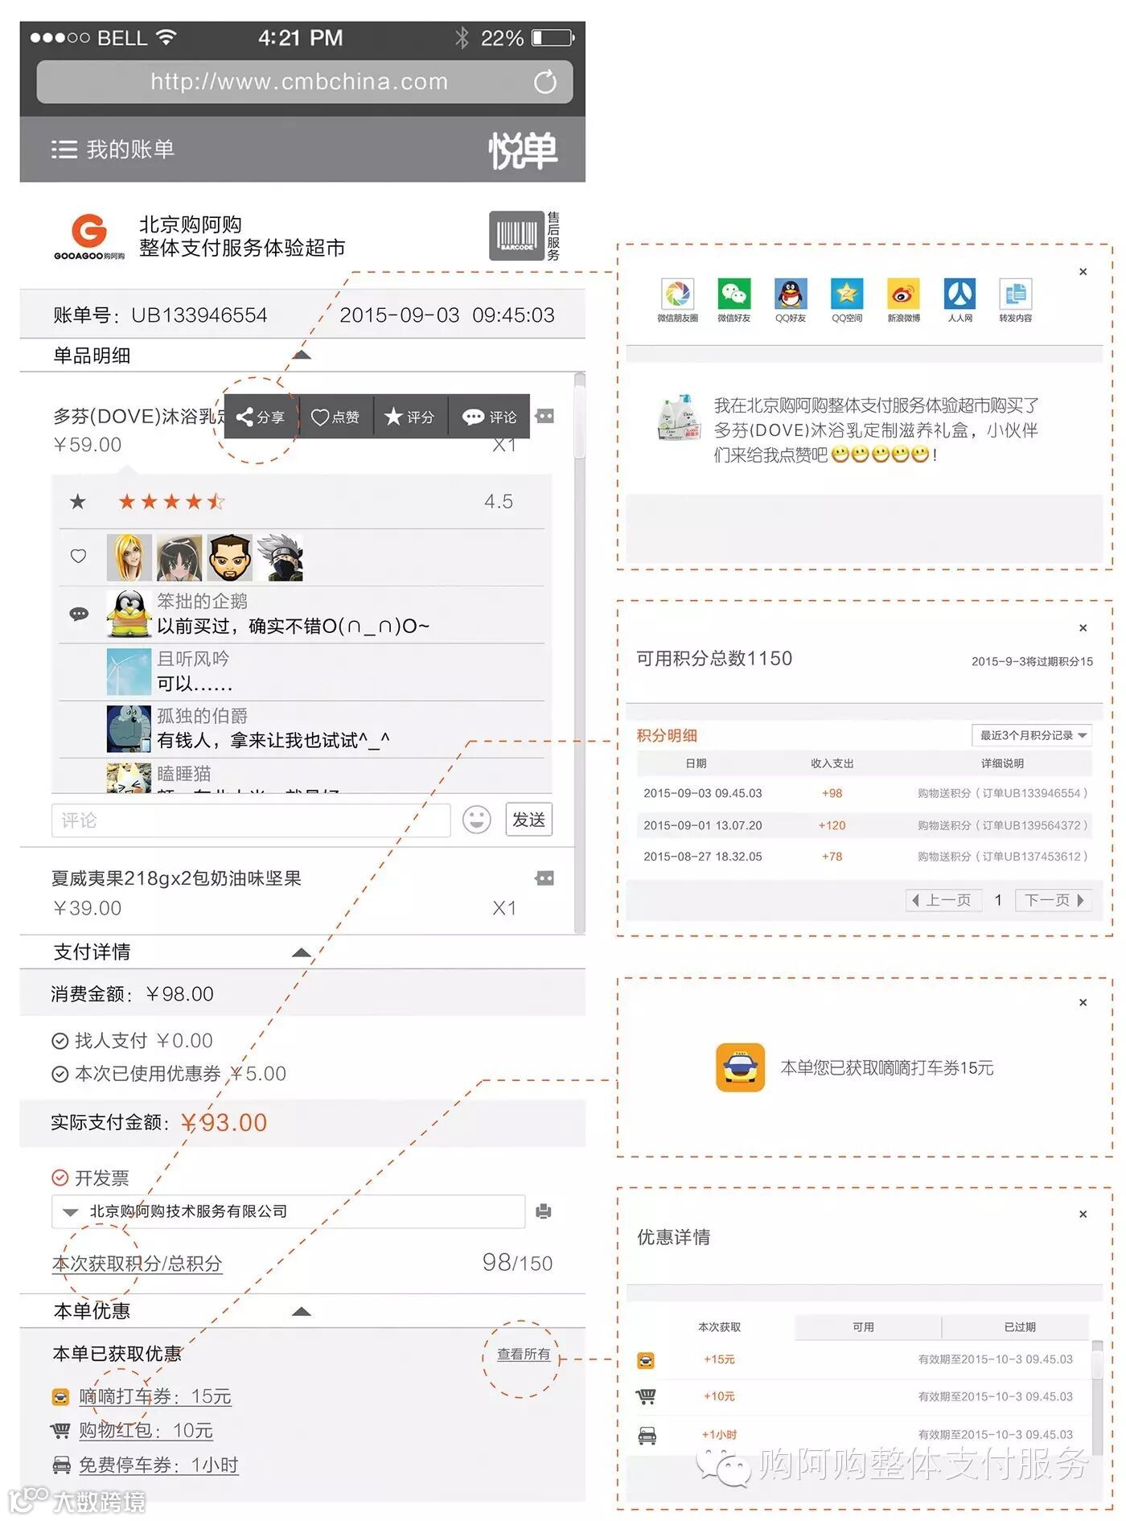Open the blonde avatar in the likes row
Image resolution: width=1126 pixels, height=1521 pixels.
pos(129,557)
